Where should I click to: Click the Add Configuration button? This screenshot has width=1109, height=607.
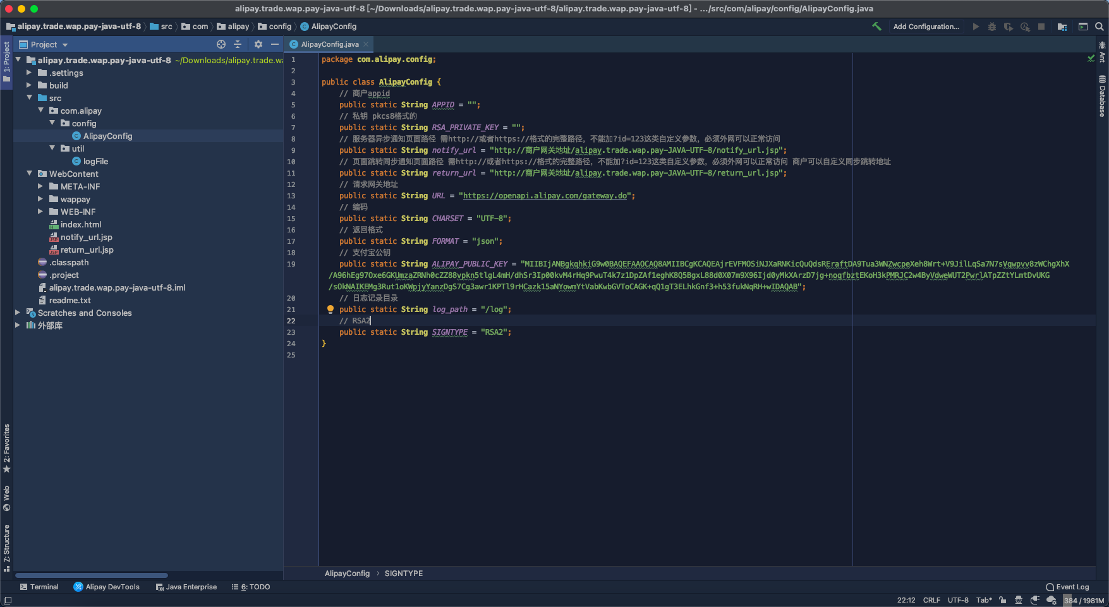coord(926,27)
